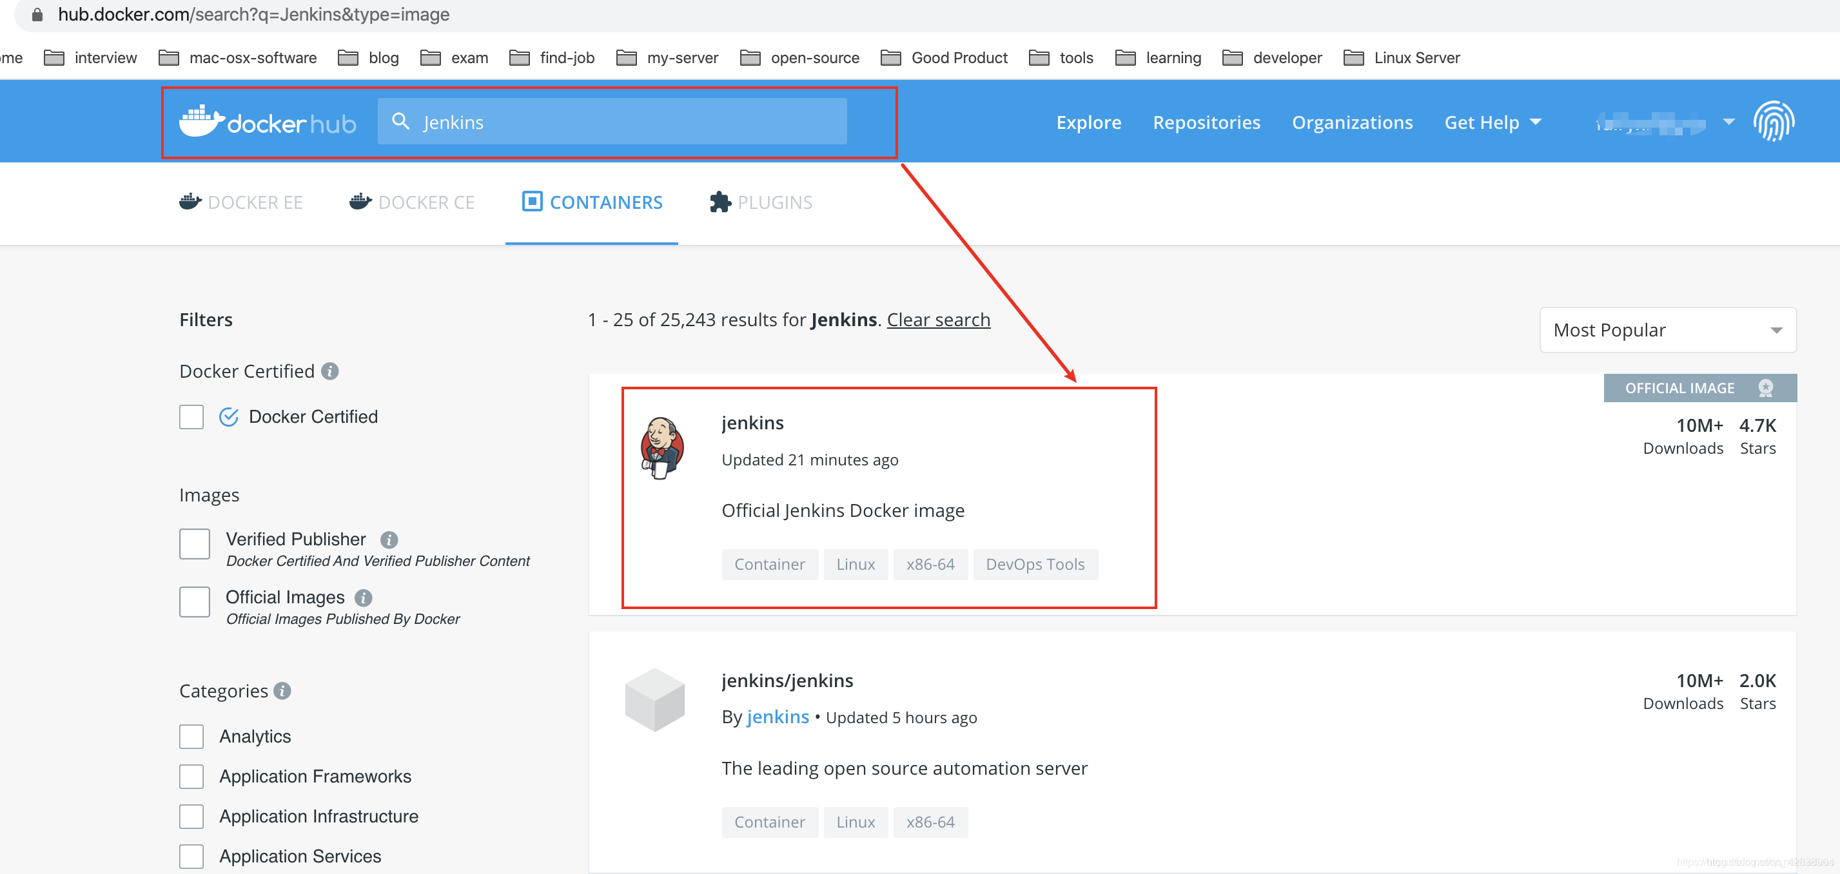Screen dimensions: 1840x874
Task: Click the Official Image ribbon badge icon
Action: [1766, 388]
